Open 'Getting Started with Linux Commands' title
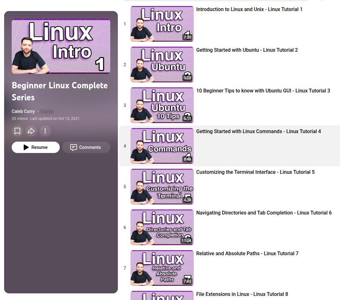This screenshot has width=340, height=300. [x=258, y=132]
